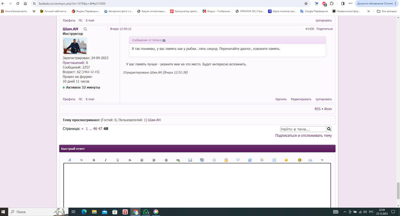Align text left in the quick reply editor
This screenshot has width=400, height=216.
point(142,160)
